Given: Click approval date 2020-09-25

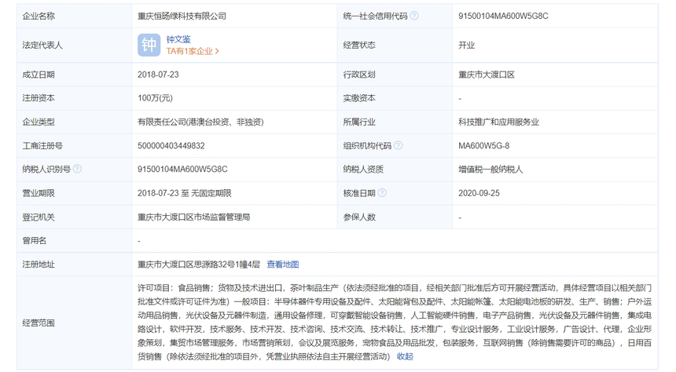Looking at the screenshot, I should point(479,193).
